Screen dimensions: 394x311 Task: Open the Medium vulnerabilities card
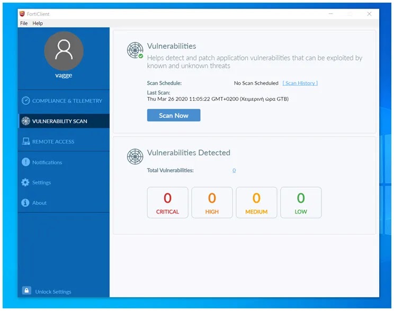point(256,202)
